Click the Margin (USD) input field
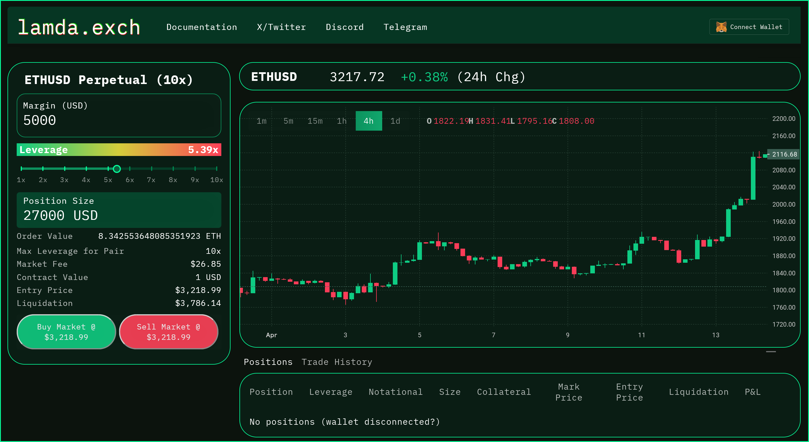This screenshot has width=809, height=442. (119, 120)
